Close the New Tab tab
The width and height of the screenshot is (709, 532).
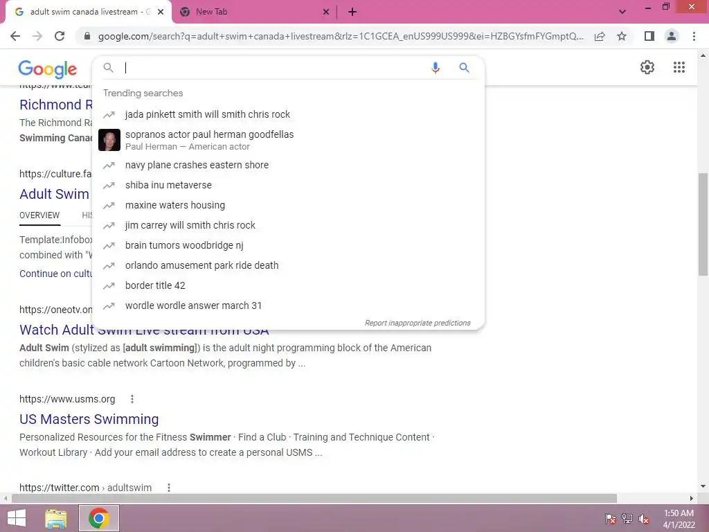[326, 12]
